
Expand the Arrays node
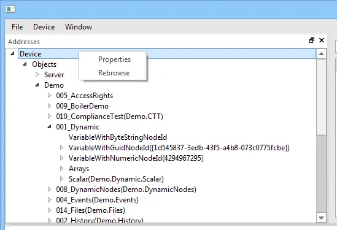click(x=61, y=169)
